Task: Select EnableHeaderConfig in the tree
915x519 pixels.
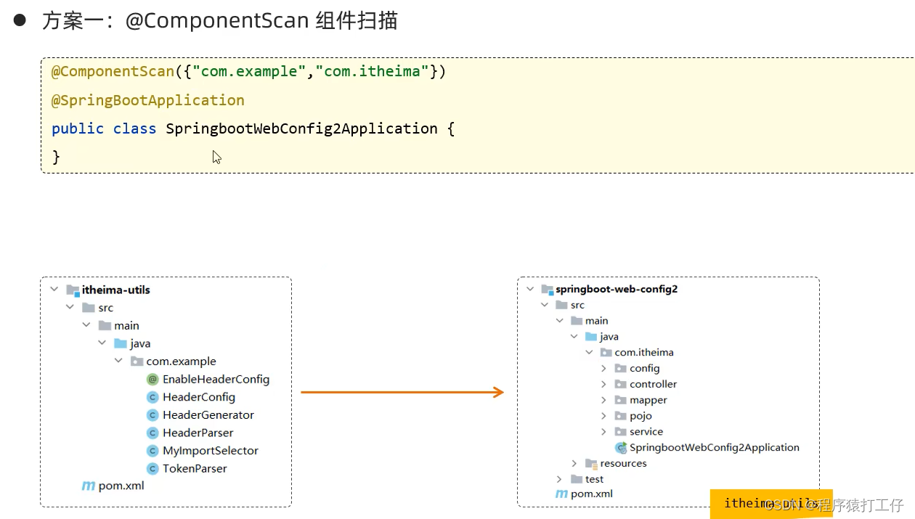Action: (x=216, y=379)
